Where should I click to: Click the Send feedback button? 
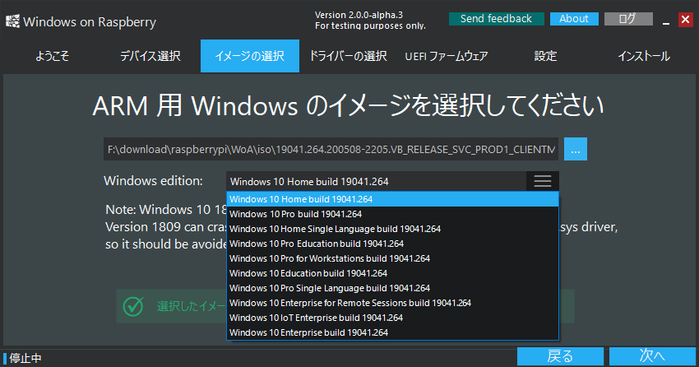(x=496, y=19)
